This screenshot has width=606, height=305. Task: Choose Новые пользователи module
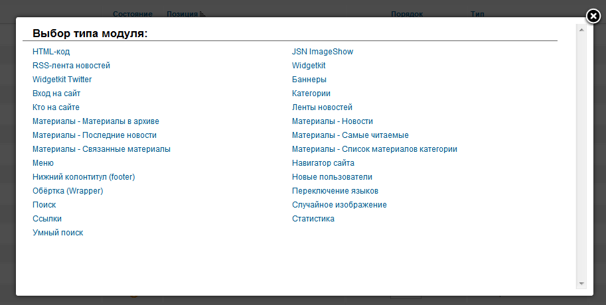click(332, 177)
